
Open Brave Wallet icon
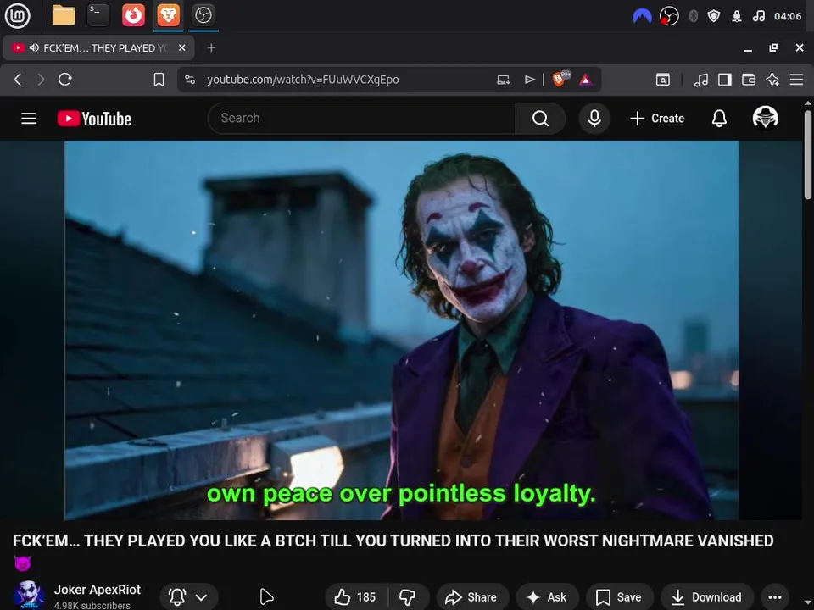(x=749, y=80)
